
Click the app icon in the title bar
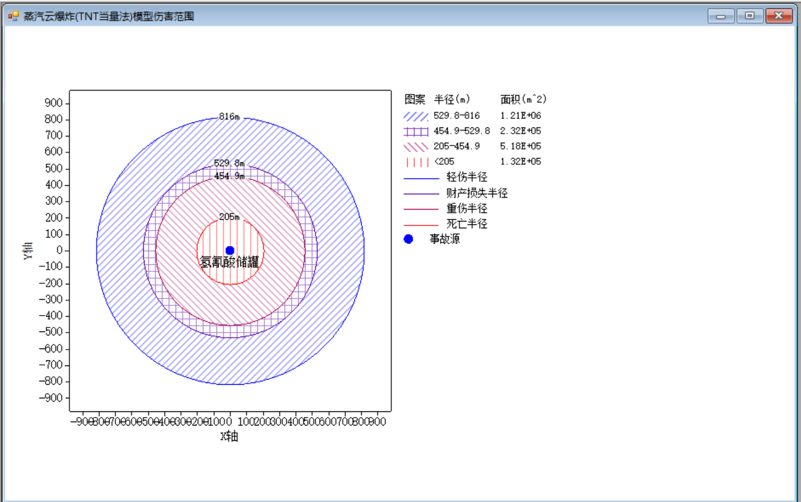tap(13, 16)
